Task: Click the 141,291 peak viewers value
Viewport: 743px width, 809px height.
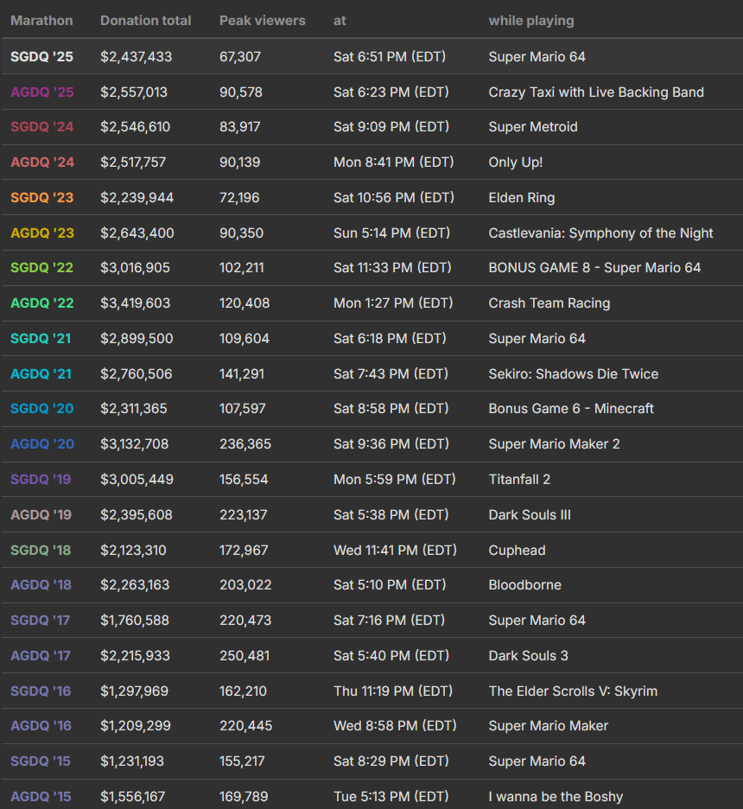Action: point(242,373)
